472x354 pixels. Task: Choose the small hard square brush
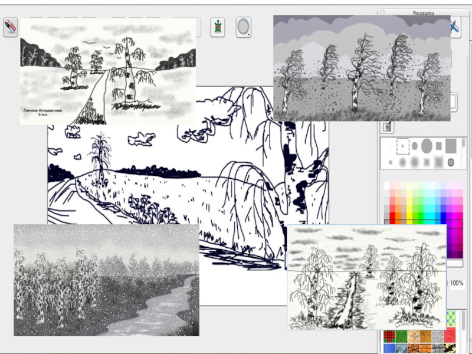pos(438,146)
